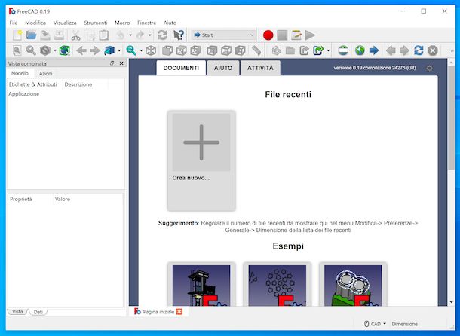Screen dimensions: 460x336
Task: Open the Strumenti menu
Action: 96,23
